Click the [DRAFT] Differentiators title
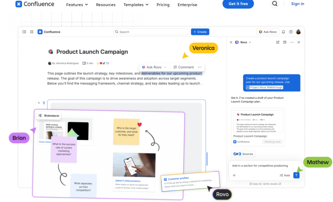The height and width of the screenshot is (202, 333). [x=128, y=181]
